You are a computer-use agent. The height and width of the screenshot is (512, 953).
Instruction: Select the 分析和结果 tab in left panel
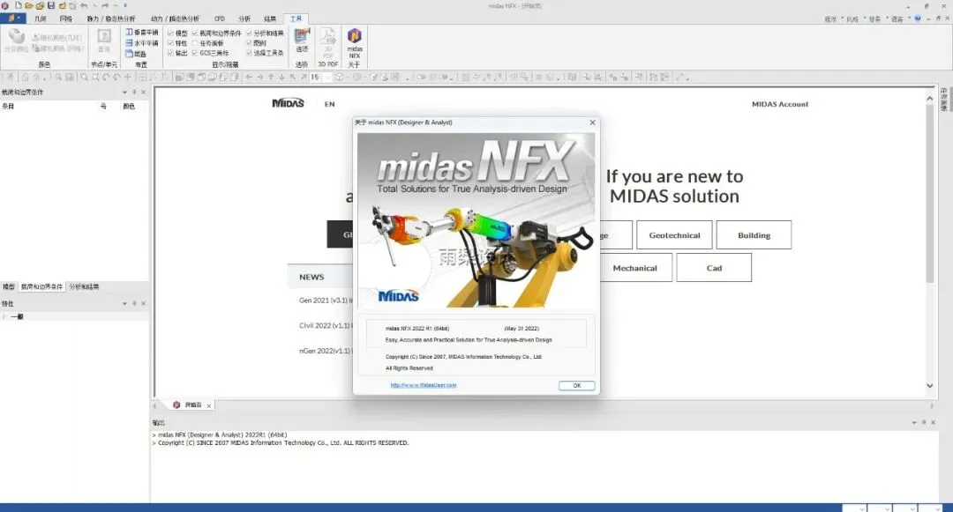[84, 286]
